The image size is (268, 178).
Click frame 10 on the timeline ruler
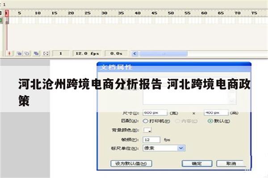click(x=38, y=13)
